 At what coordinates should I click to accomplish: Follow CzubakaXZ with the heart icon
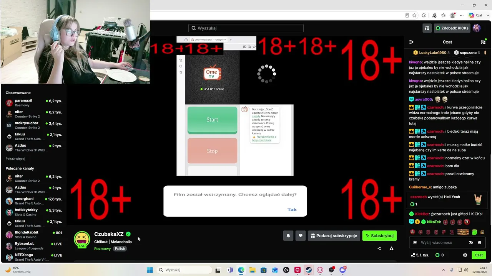click(301, 236)
